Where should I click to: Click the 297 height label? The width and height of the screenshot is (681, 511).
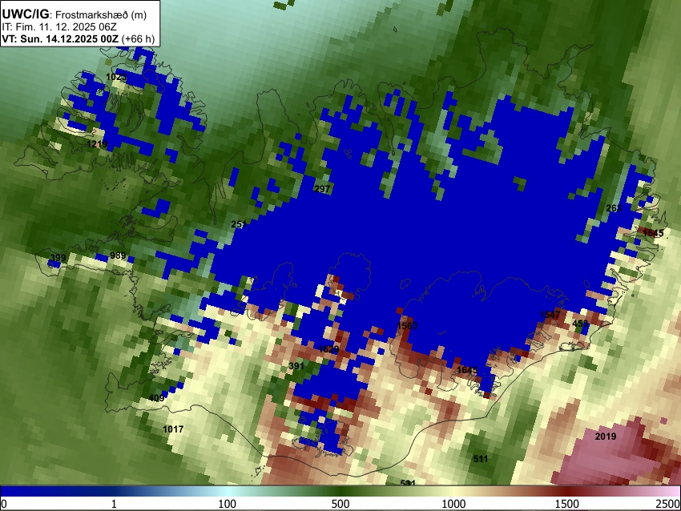click(x=322, y=189)
